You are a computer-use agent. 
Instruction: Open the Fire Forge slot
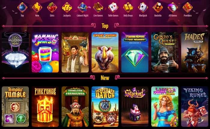45,107
